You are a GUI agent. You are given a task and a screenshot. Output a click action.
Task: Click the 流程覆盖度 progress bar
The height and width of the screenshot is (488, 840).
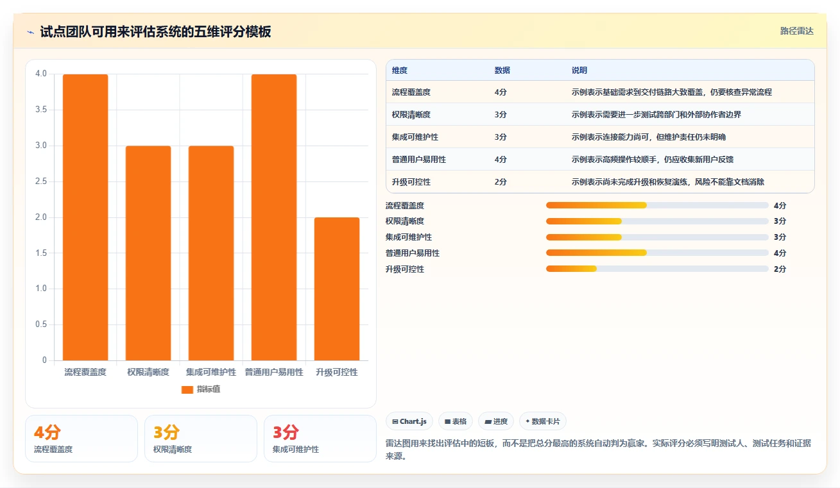click(x=657, y=205)
